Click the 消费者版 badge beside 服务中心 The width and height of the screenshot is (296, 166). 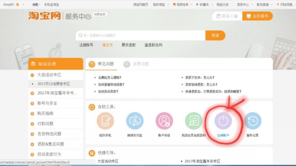point(100,14)
